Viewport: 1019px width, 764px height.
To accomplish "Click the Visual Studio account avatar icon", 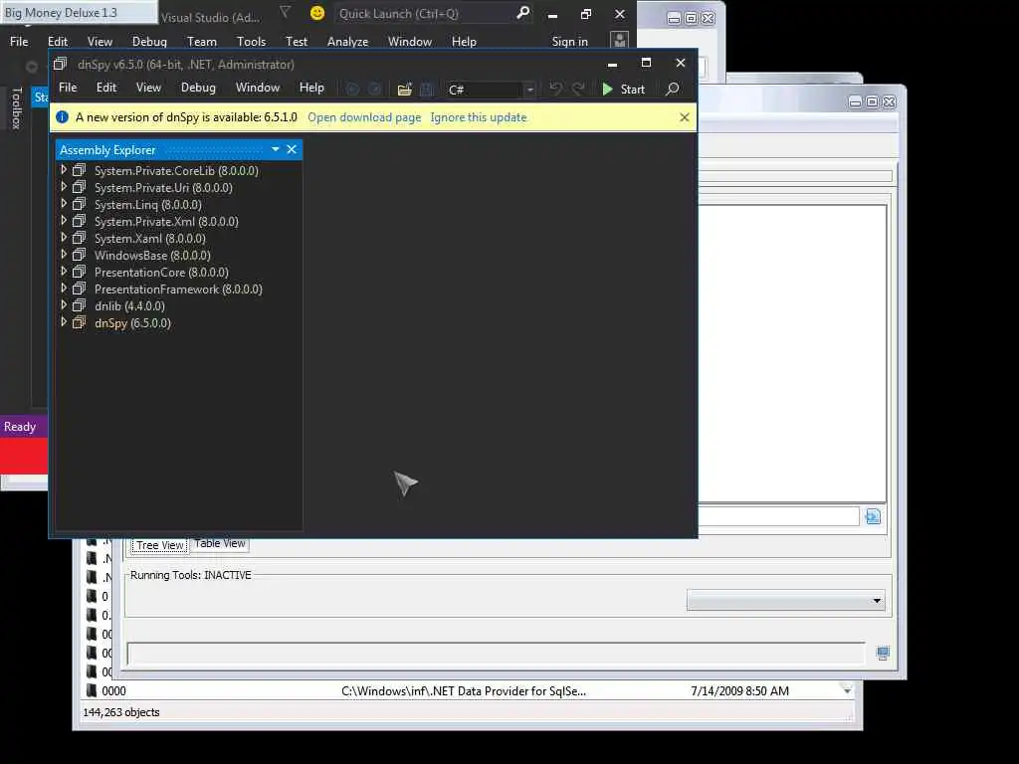I will point(619,40).
